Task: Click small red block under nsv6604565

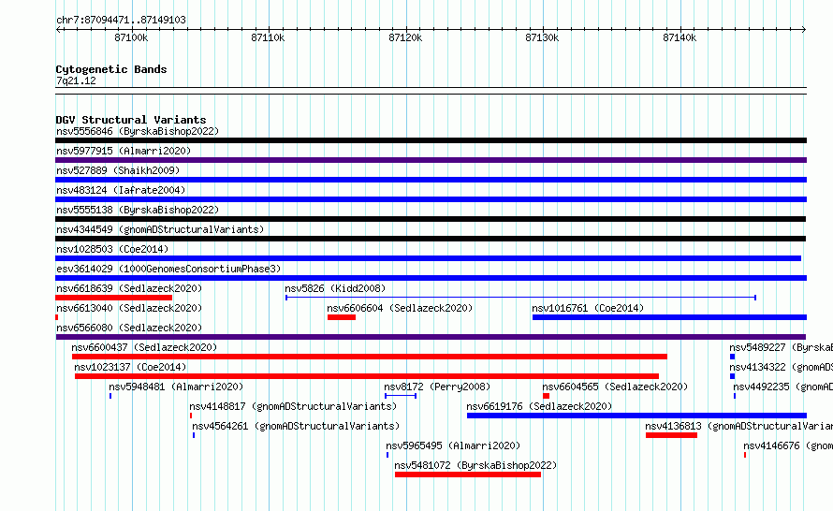Action: point(546,396)
